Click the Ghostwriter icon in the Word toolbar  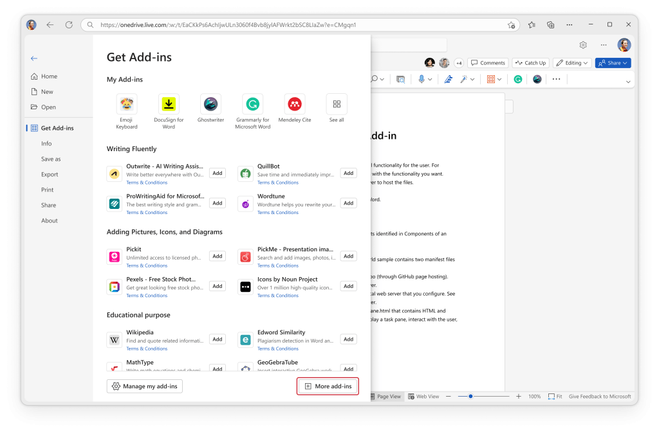pyautogui.click(x=537, y=79)
